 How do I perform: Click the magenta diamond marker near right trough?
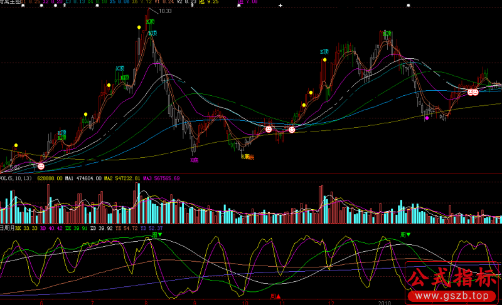tap(427, 117)
